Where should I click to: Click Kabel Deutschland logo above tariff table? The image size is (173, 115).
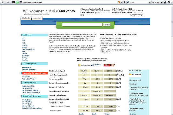coord(84,65)
